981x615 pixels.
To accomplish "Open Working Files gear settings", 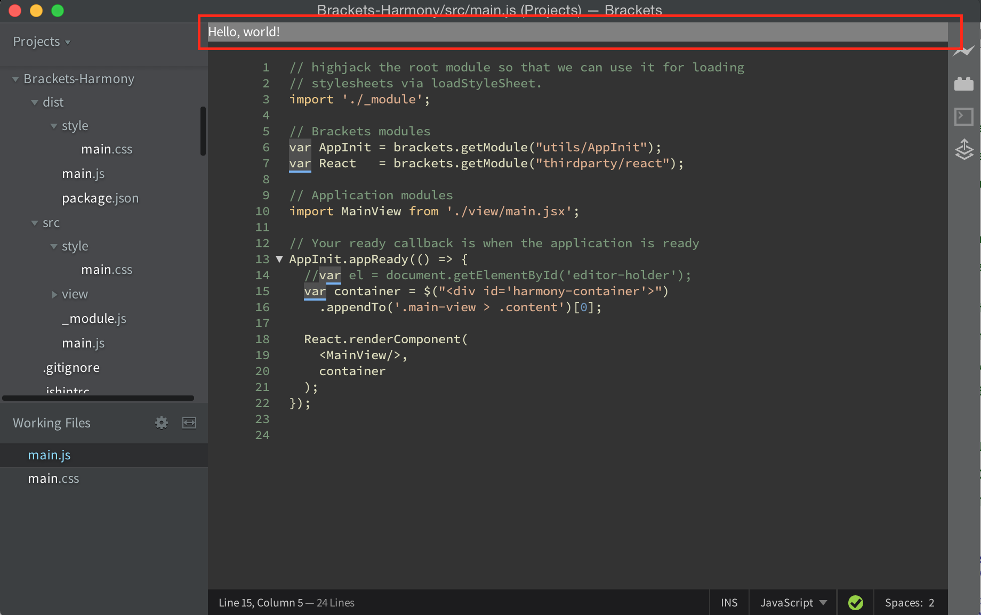I will coord(162,423).
